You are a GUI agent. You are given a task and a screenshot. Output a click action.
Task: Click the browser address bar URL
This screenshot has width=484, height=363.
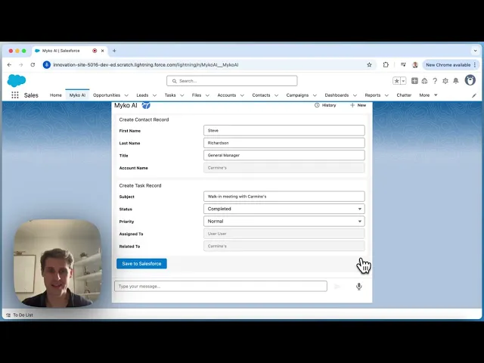pyautogui.click(x=146, y=65)
